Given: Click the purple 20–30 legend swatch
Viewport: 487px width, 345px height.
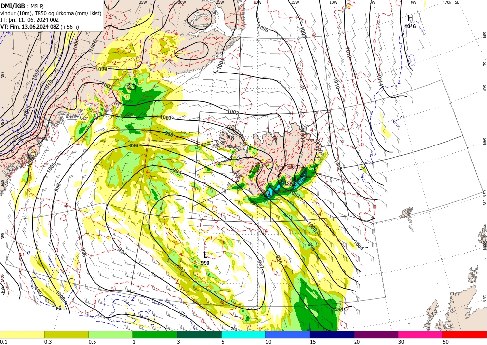Looking at the screenshot, I should [x=376, y=334].
